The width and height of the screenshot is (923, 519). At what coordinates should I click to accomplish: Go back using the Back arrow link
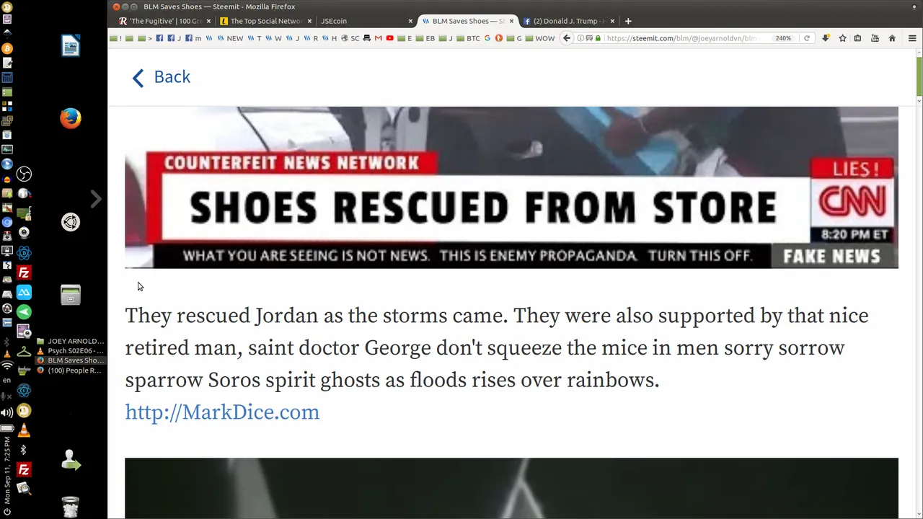point(161,77)
